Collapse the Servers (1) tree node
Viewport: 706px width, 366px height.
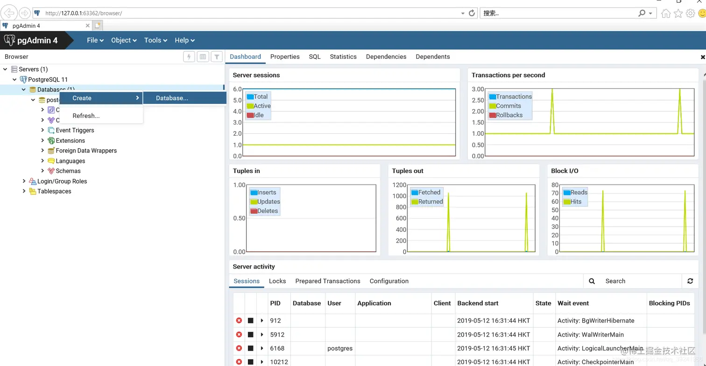[5, 69]
